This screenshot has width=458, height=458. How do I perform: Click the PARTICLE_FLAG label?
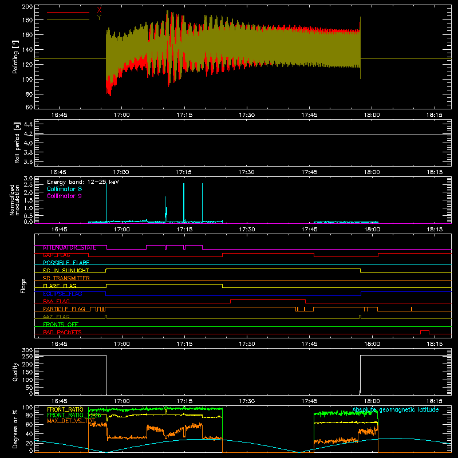[64, 309]
